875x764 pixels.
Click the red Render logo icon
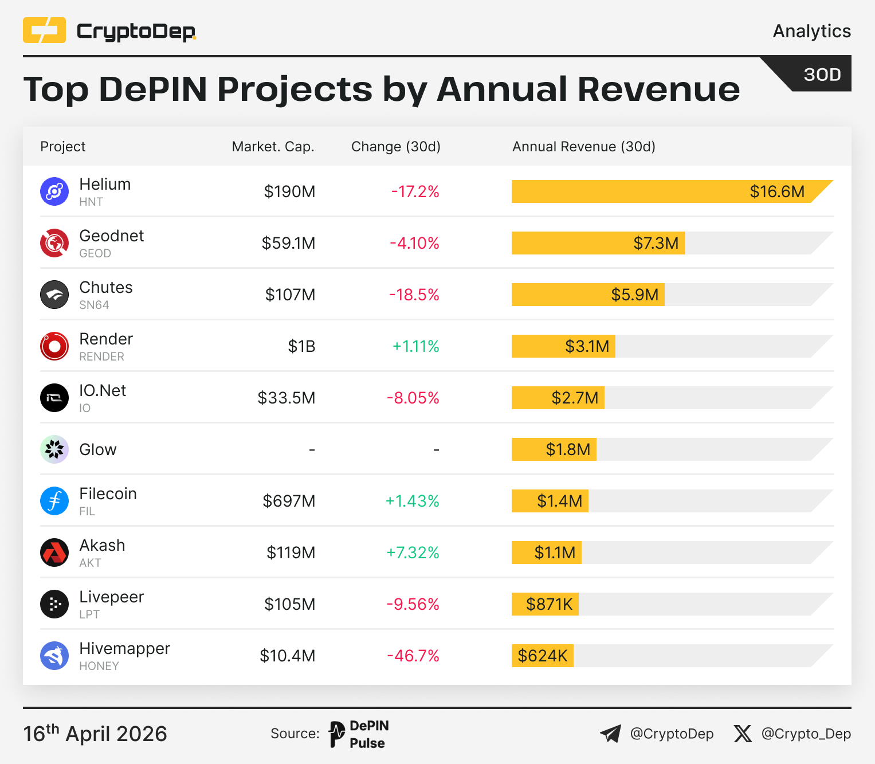click(54, 346)
